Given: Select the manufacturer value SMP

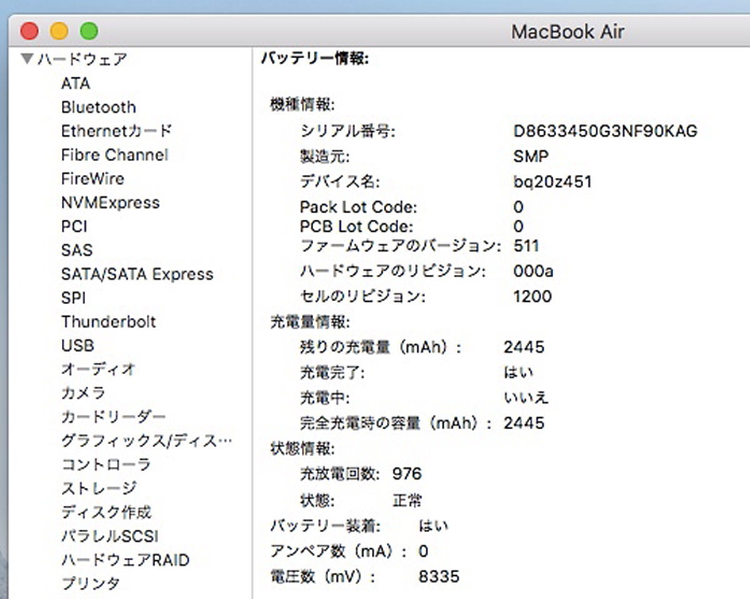Looking at the screenshot, I should pos(531,156).
